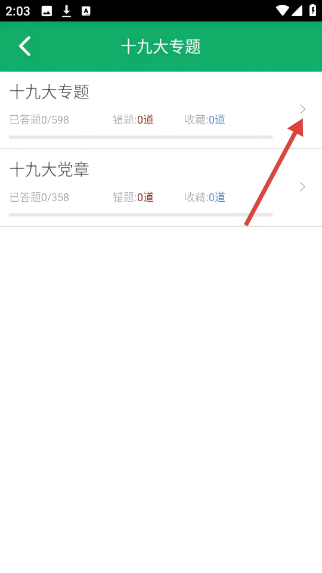Open the 十九大专题 list entry title
Image resolution: width=322 pixels, height=573 pixels.
49,92
